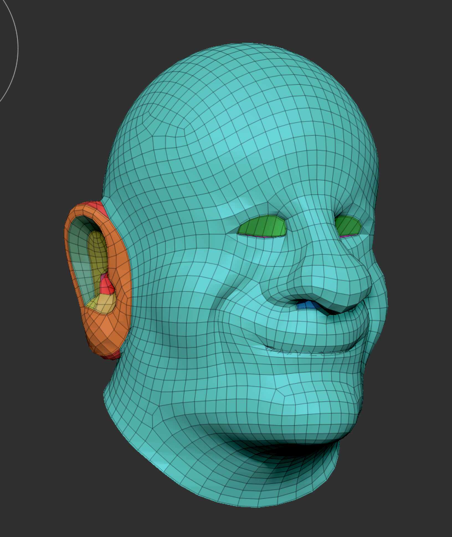The height and width of the screenshot is (537, 452).
Task: Click the upper lip below the nose
Action: (x=319, y=327)
